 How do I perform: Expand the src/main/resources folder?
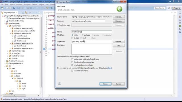(8, 51)
